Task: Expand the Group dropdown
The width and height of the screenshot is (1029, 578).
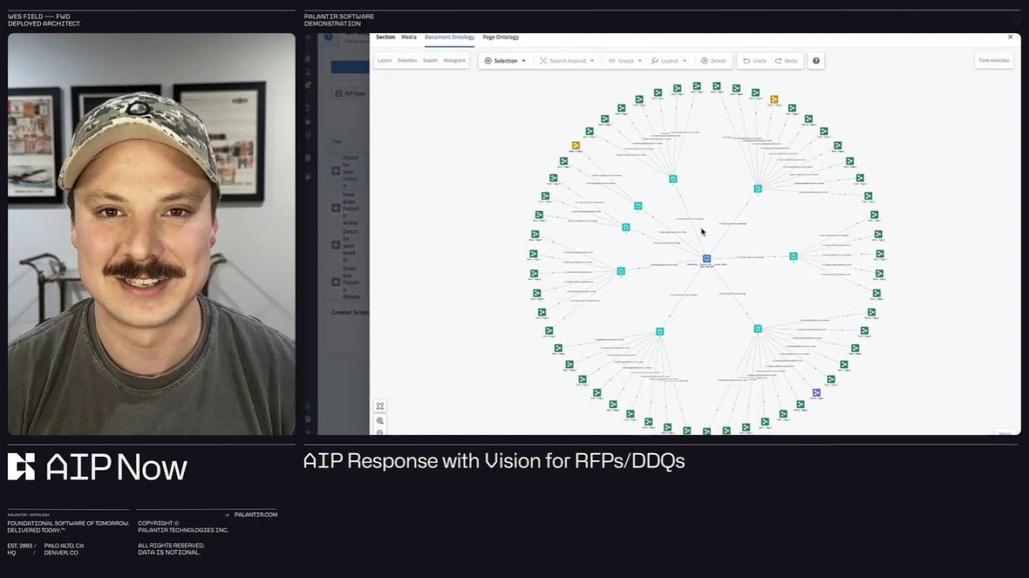Action: coord(625,61)
